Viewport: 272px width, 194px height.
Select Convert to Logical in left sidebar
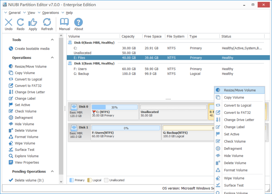[x=25, y=79]
